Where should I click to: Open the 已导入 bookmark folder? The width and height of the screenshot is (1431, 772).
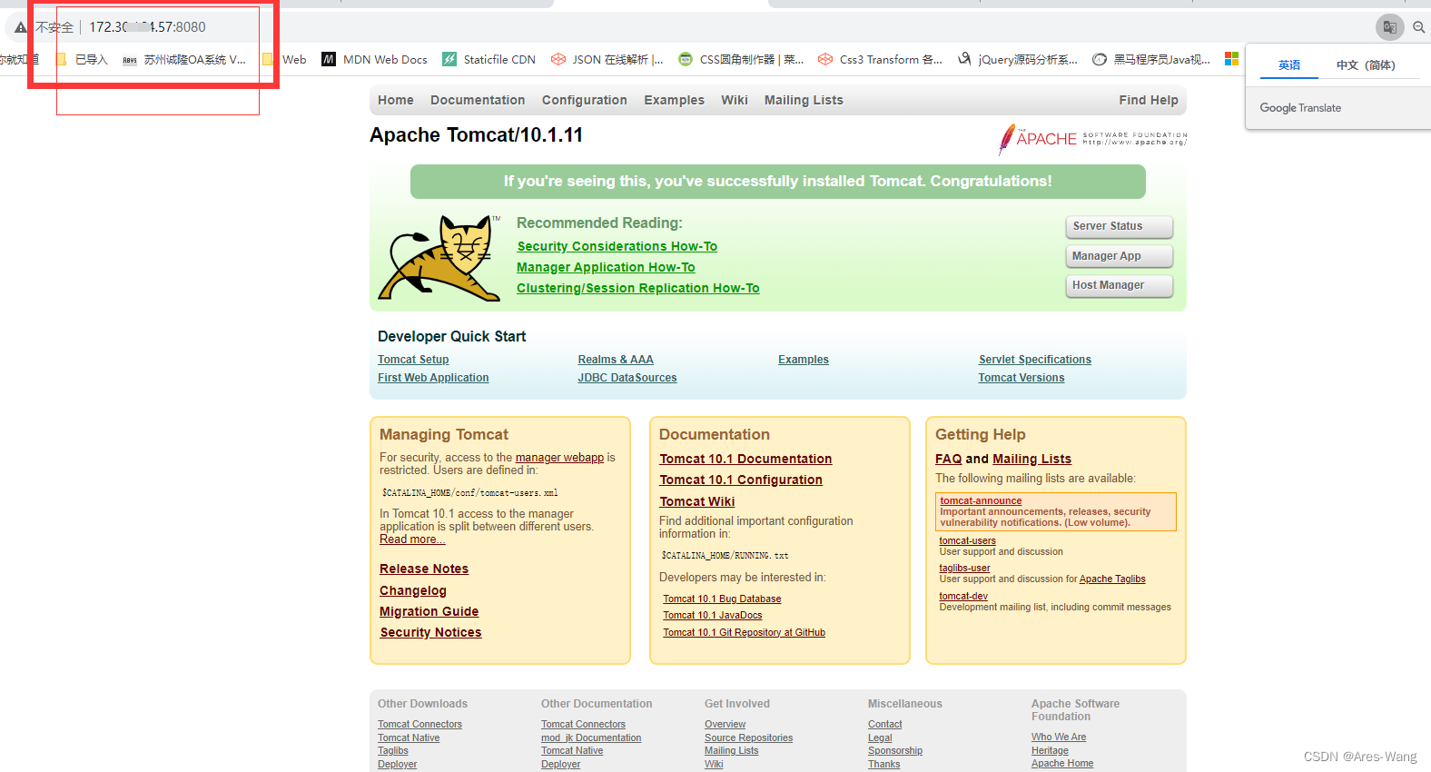83,59
